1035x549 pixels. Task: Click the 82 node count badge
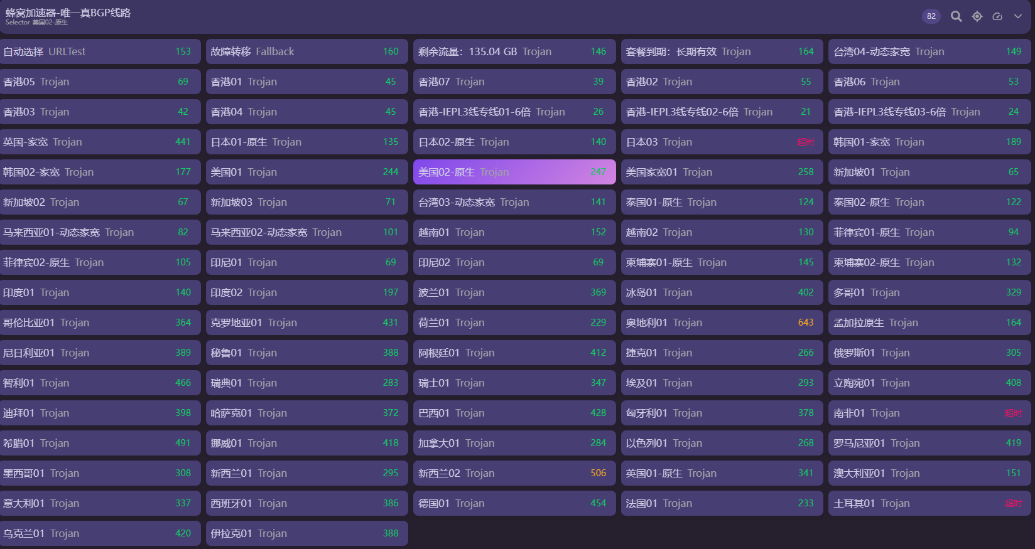[x=931, y=16]
